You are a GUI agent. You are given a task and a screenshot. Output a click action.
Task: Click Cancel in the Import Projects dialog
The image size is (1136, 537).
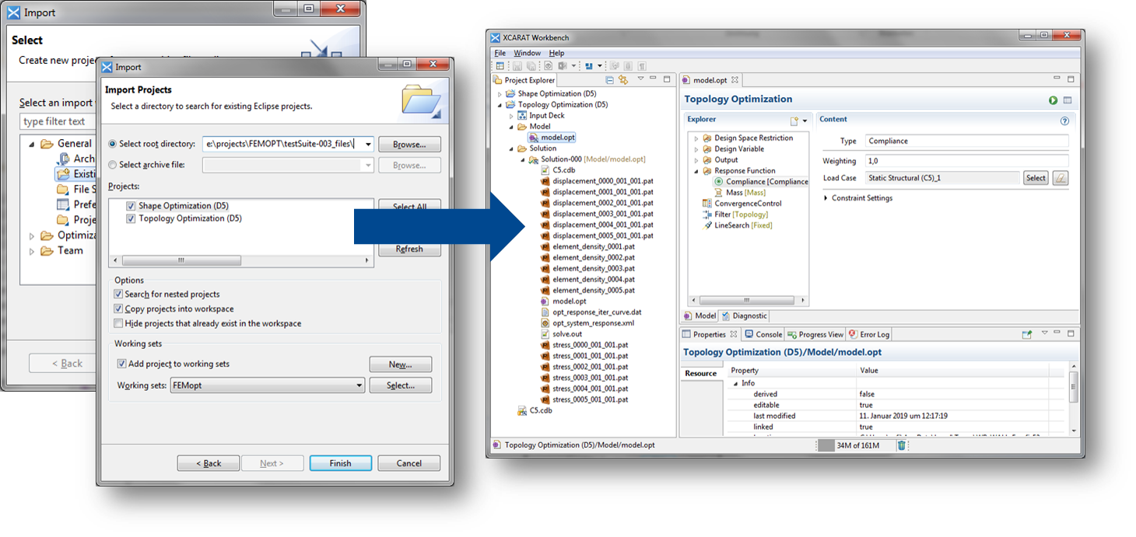pyautogui.click(x=409, y=463)
